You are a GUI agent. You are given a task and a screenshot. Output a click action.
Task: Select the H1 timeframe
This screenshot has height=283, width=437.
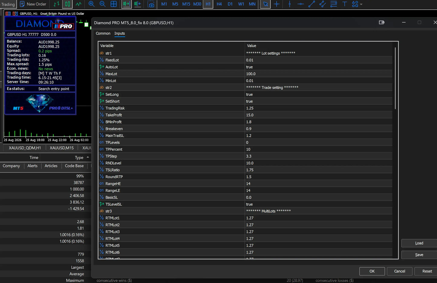[x=208, y=4]
